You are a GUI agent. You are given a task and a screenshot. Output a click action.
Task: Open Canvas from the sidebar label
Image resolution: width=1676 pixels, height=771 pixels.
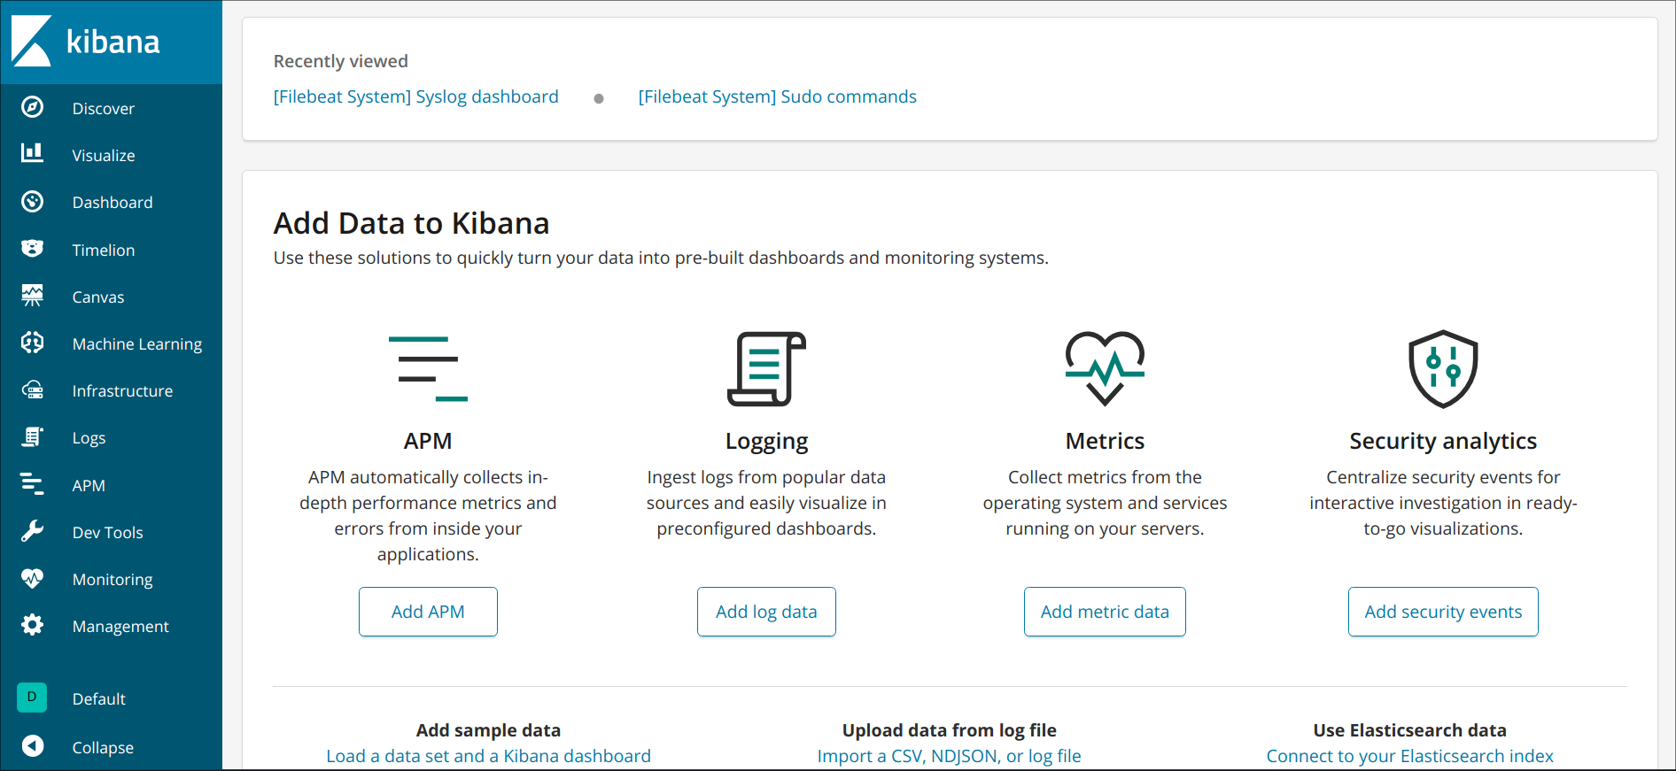click(98, 297)
